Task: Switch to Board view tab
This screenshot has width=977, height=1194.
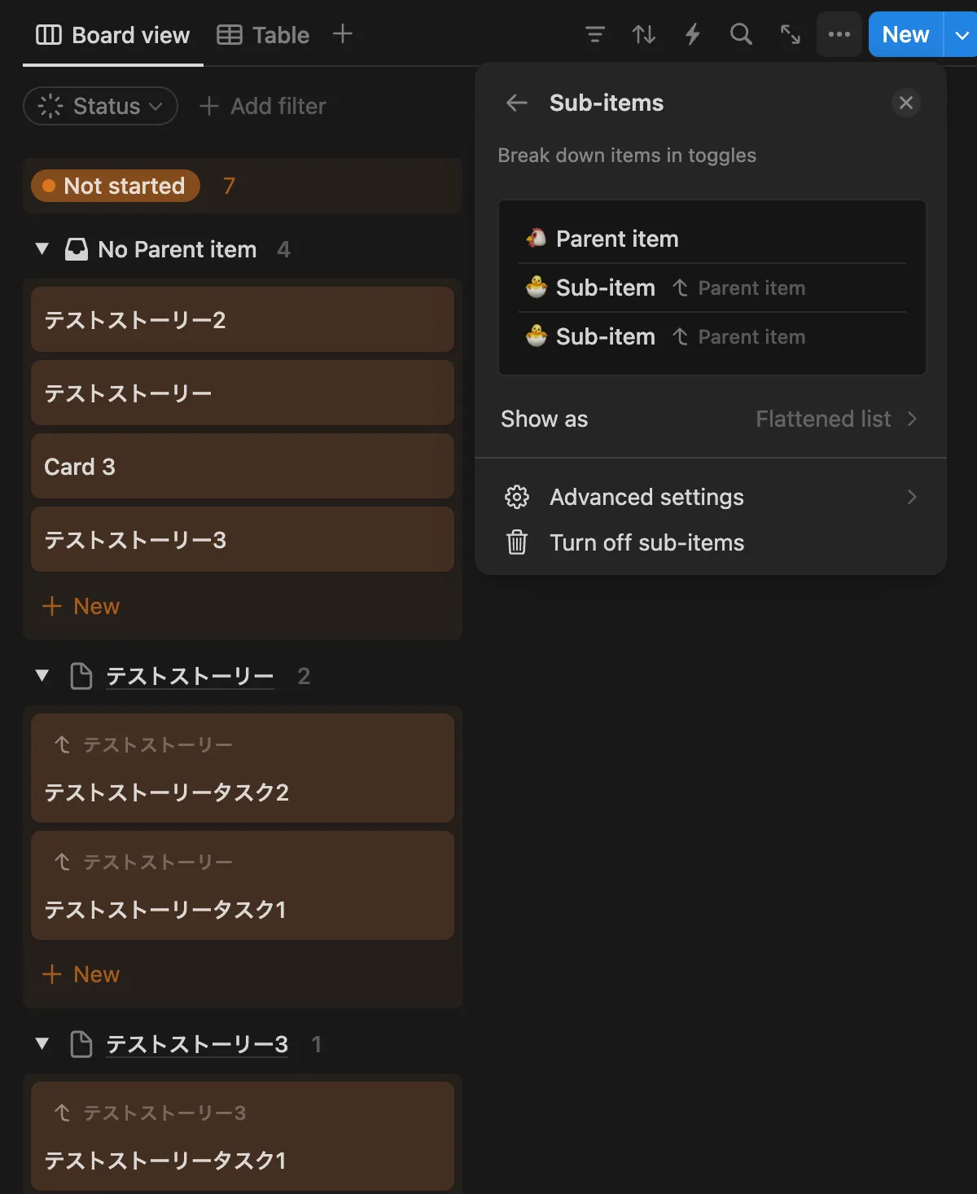Action: point(113,35)
